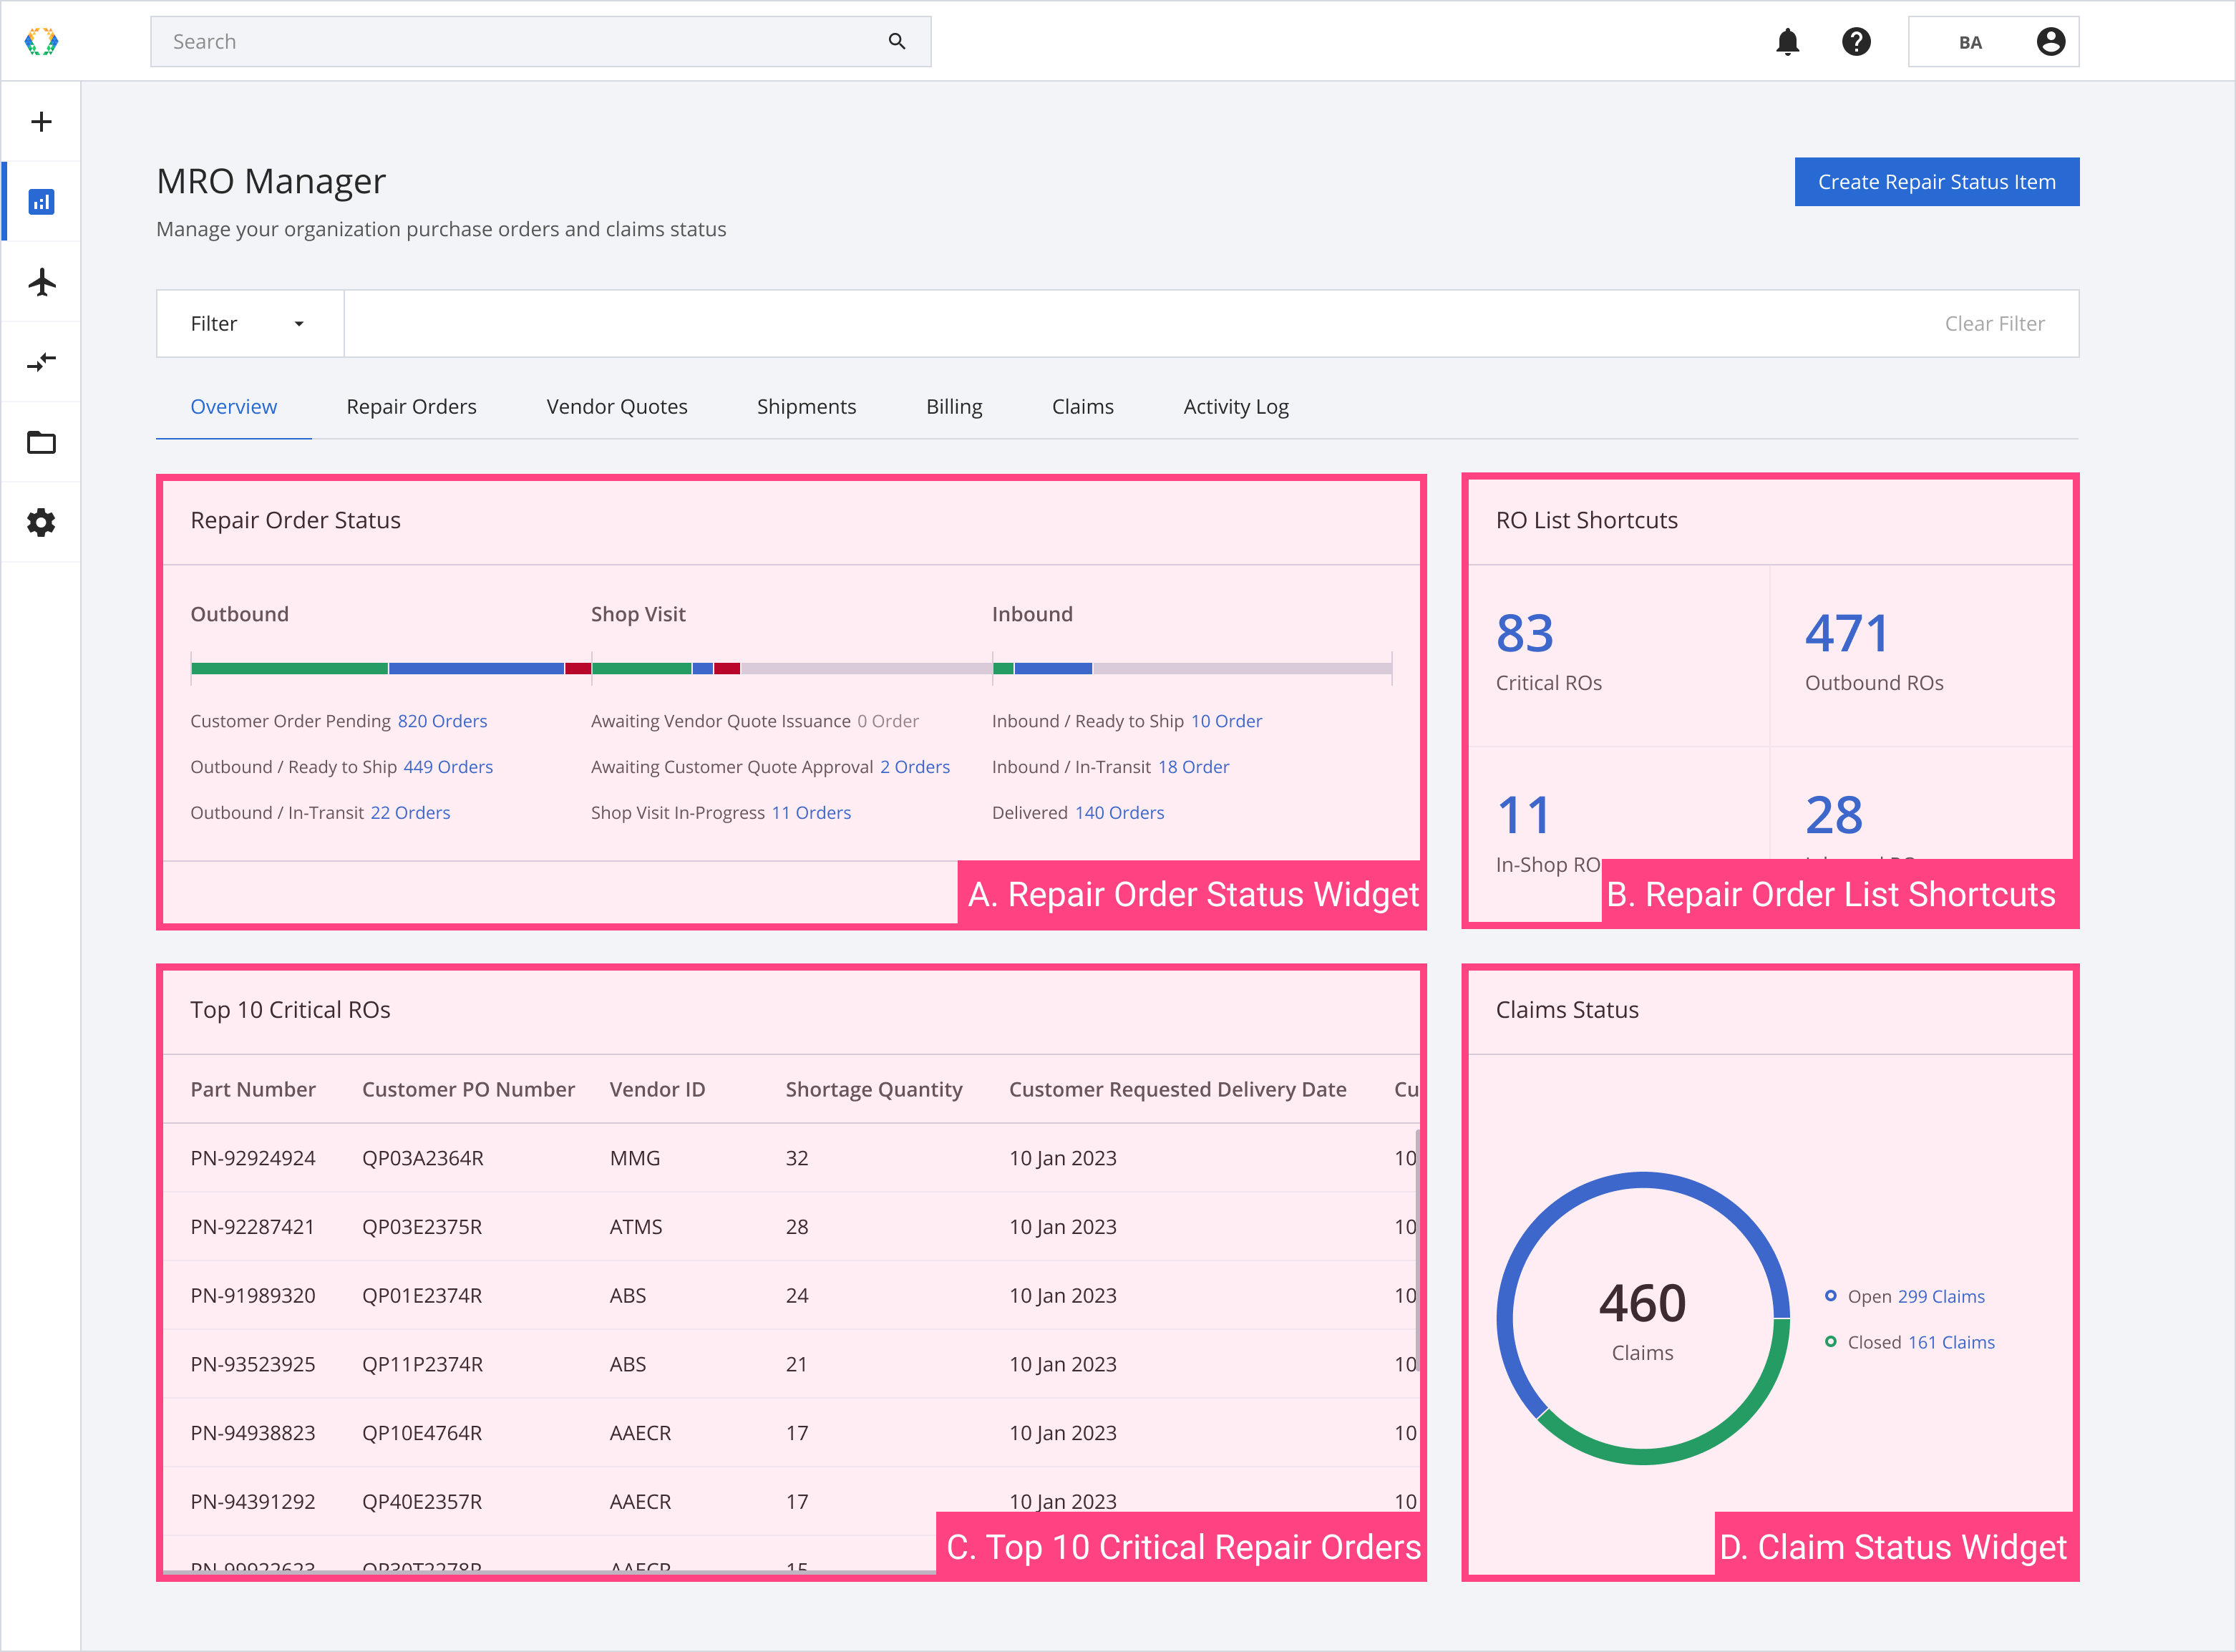Click the app logo icon
This screenshot has width=2236, height=1652.
coord(41,41)
